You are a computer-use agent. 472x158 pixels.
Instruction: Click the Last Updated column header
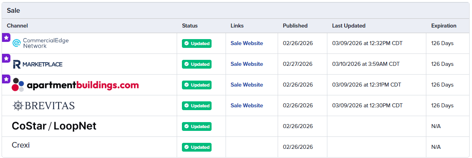(x=349, y=26)
